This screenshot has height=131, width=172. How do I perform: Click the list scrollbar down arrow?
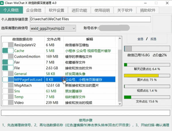click(x=120, y=104)
